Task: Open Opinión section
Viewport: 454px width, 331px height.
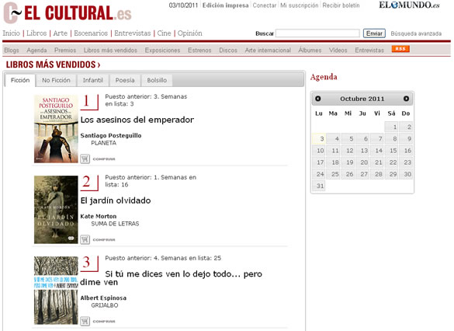Action: (190, 33)
